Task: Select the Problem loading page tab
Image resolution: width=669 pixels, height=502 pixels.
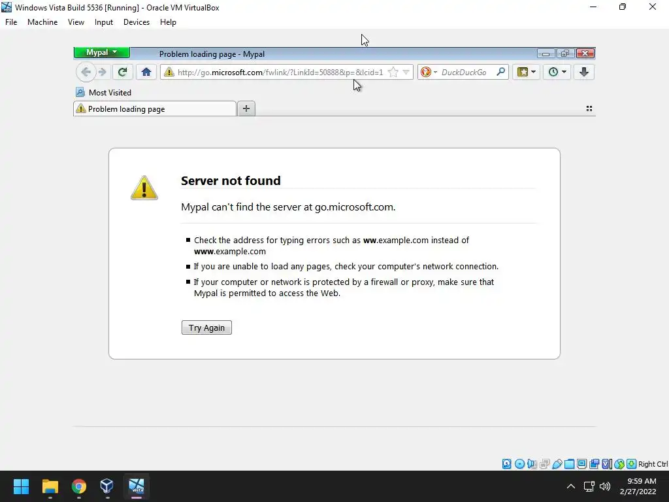Action: [x=154, y=109]
